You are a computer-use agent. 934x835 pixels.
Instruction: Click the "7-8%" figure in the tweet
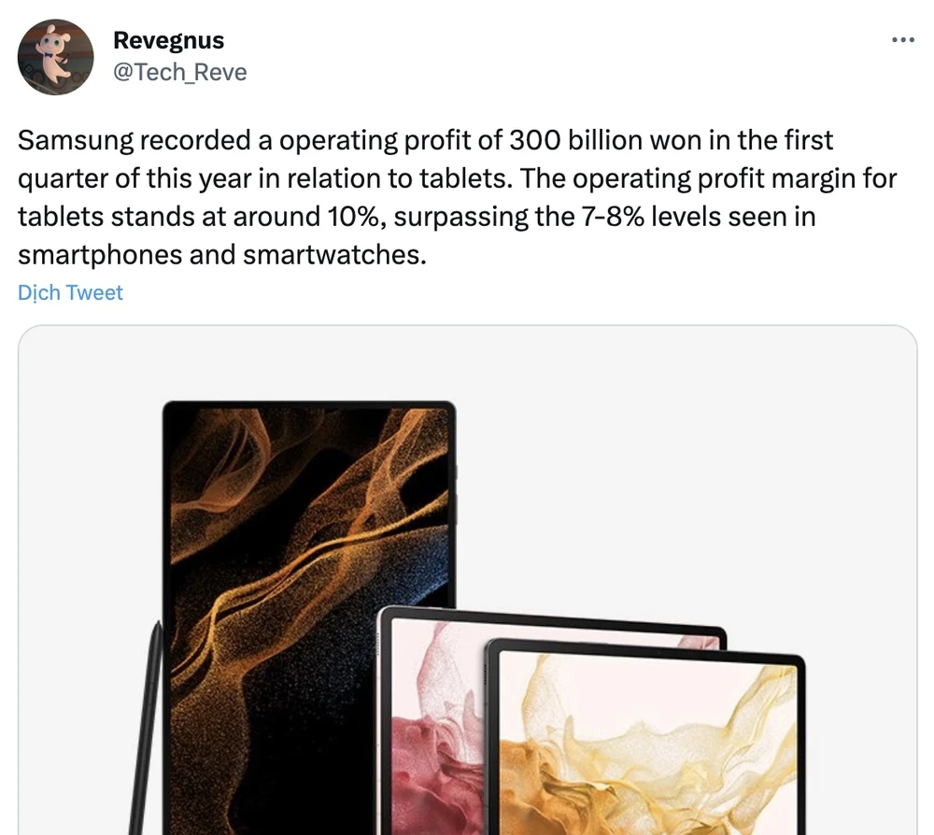point(613,217)
